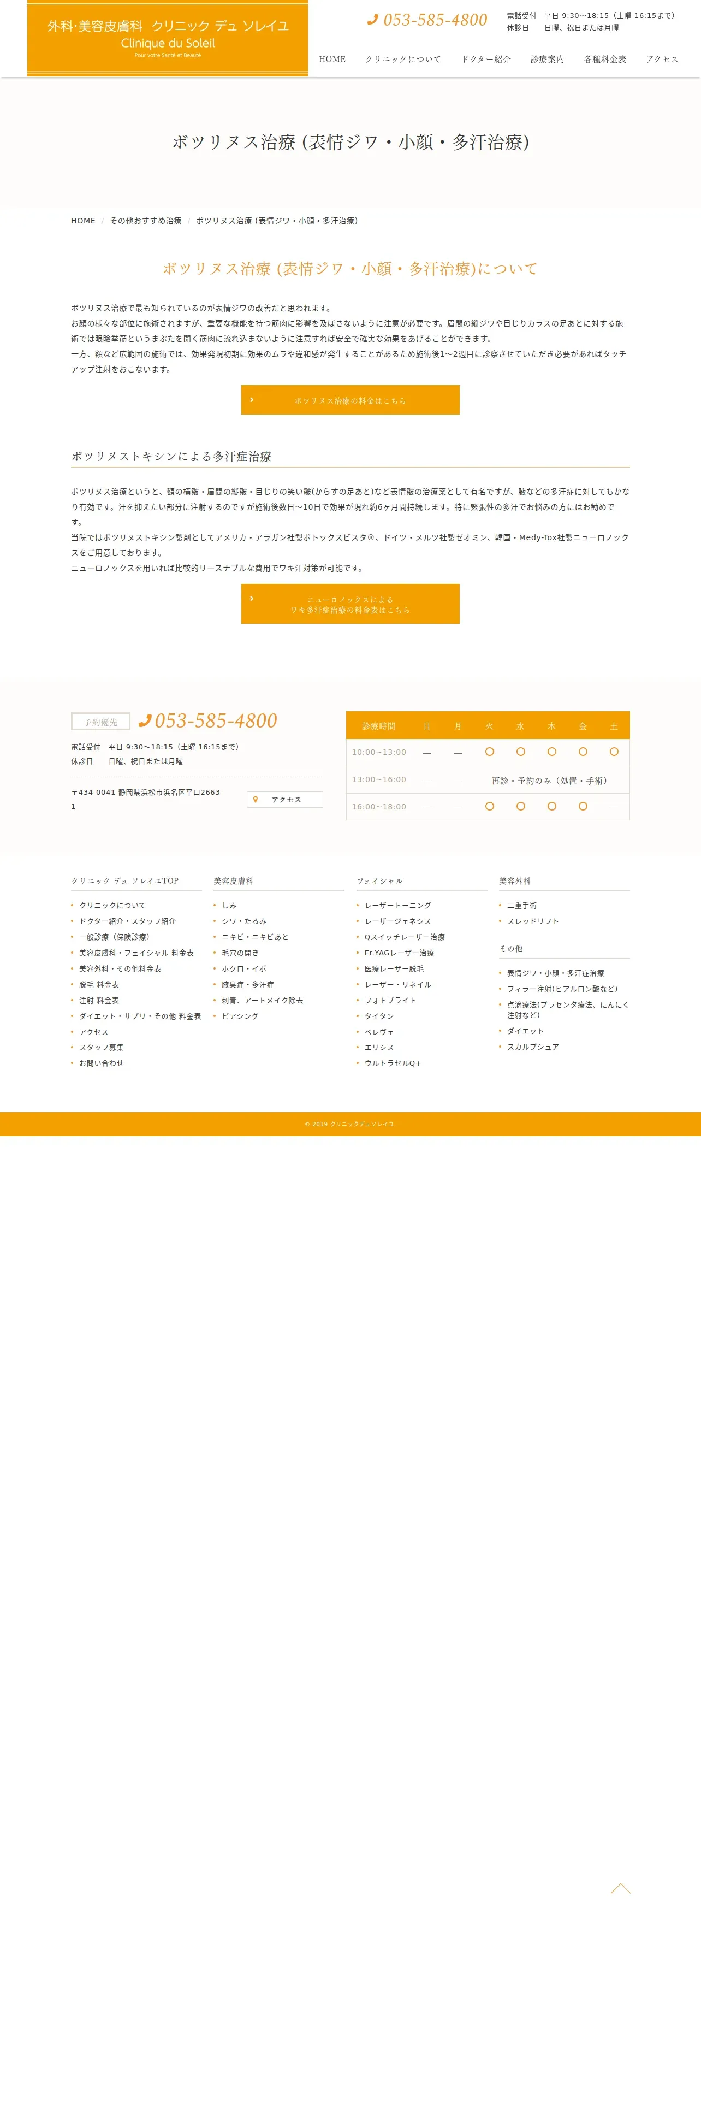Image resolution: width=701 pixels, height=2104 pixels.
Task: Open 点滴療法(プラセンタ療法) footer link
Action: coord(568,1009)
